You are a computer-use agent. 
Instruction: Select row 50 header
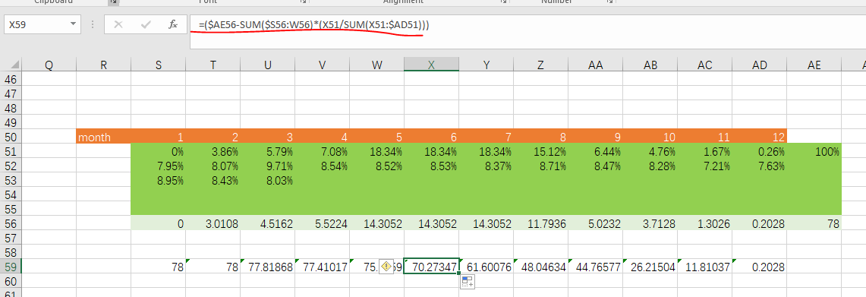[11, 137]
